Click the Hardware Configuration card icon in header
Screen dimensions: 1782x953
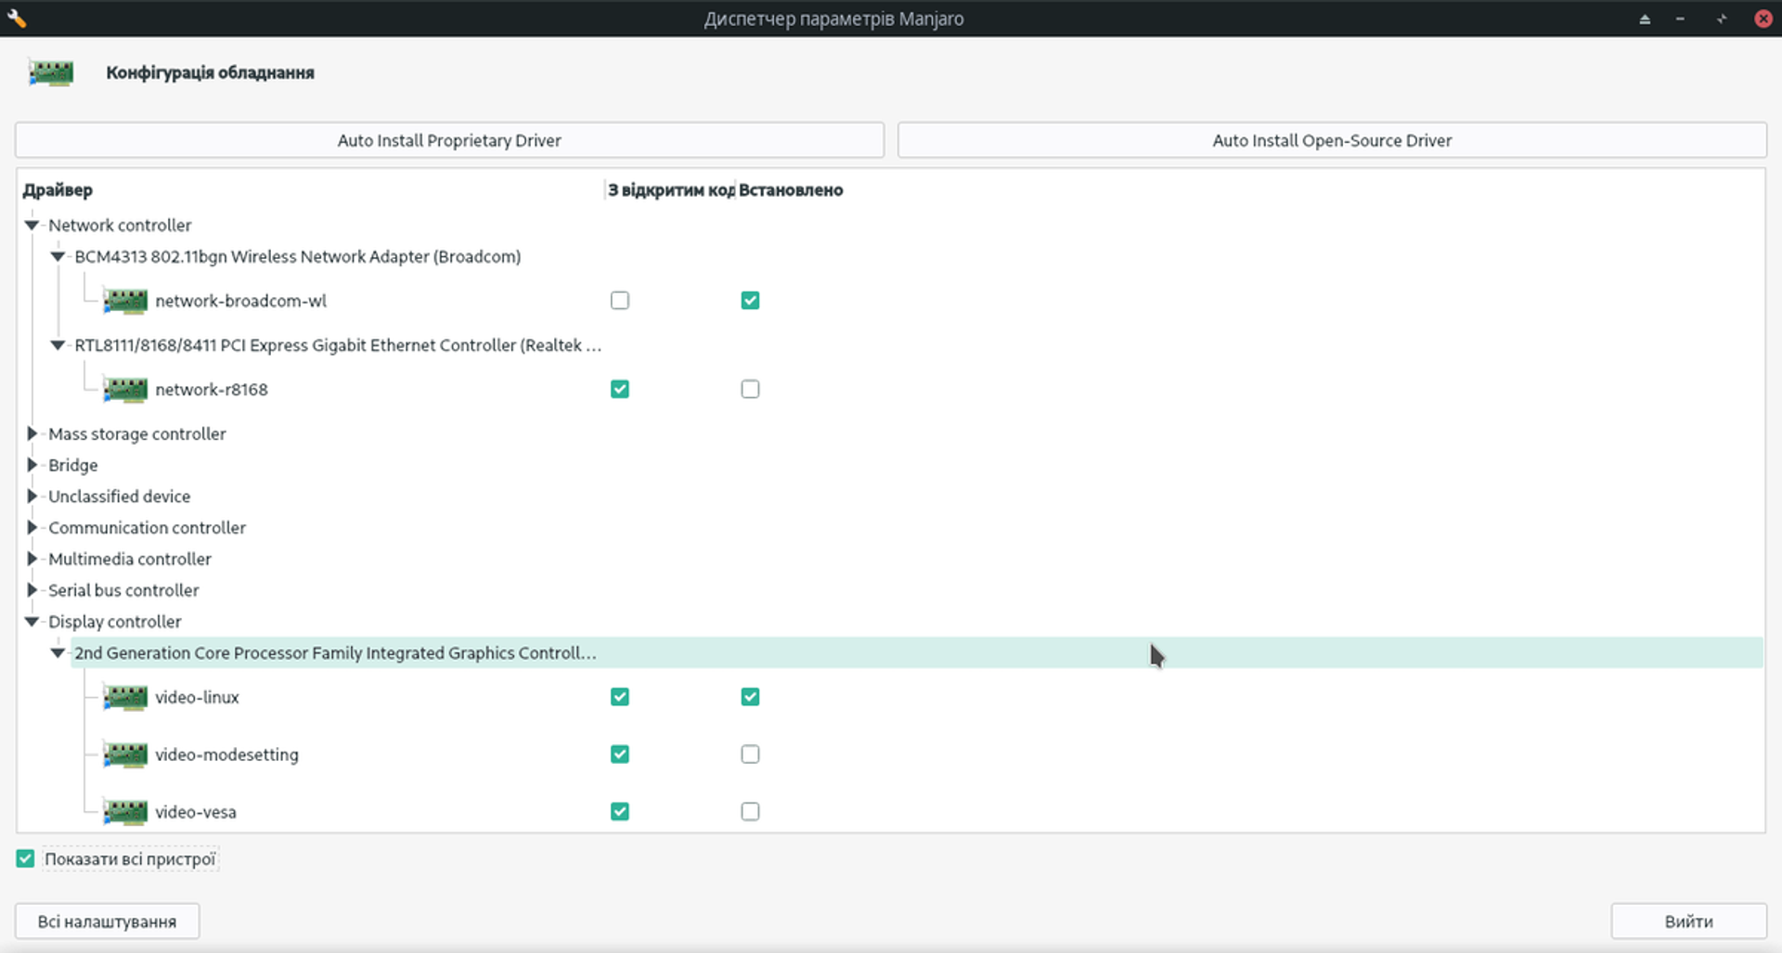[51, 72]
